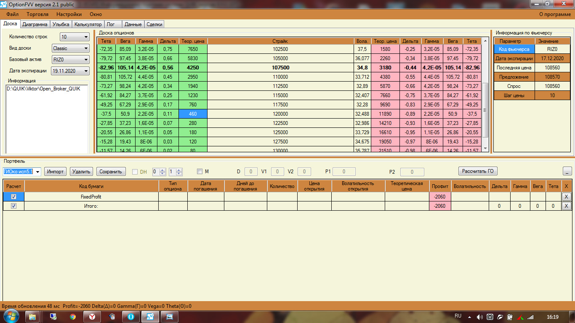Tick the M checkbox in the portfolio toolbar
Image resolution: width=575 pixels, height=323 pixels.
(x=200, y=172)
